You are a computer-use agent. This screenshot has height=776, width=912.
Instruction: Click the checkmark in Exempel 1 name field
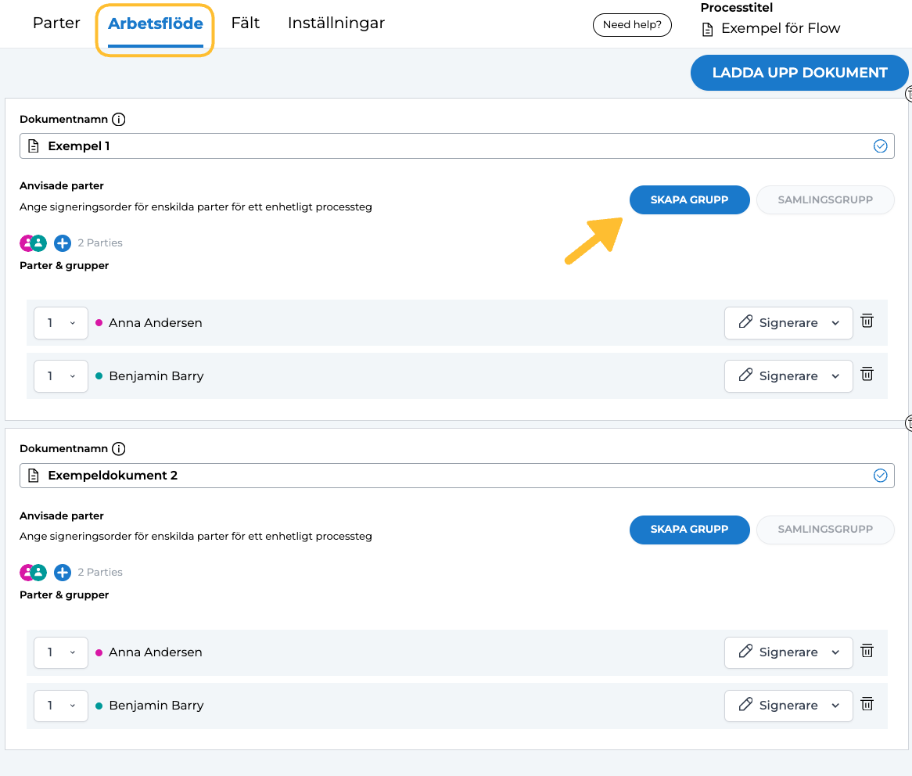tap(881, 145)
